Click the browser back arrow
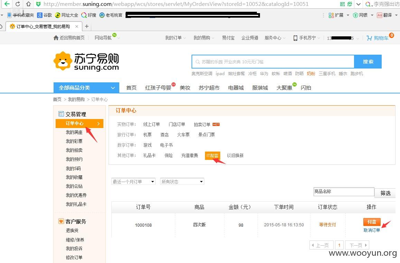 [7, 4]
